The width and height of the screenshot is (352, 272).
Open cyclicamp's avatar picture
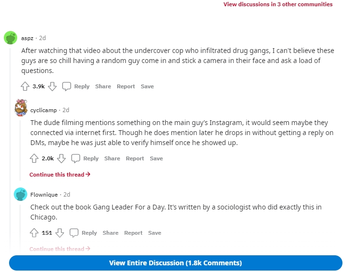pos(21,108)
